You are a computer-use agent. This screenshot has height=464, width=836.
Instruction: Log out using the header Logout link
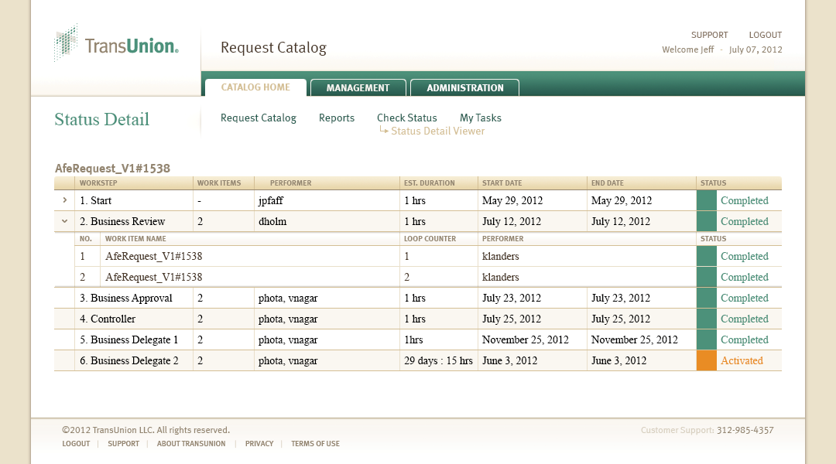click(x=765, y=35)
